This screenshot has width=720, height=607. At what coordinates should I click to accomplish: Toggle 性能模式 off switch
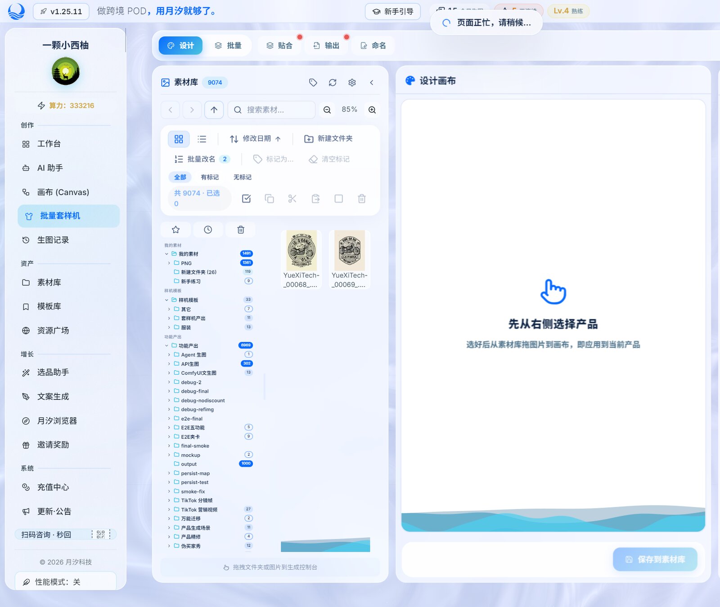66,582
